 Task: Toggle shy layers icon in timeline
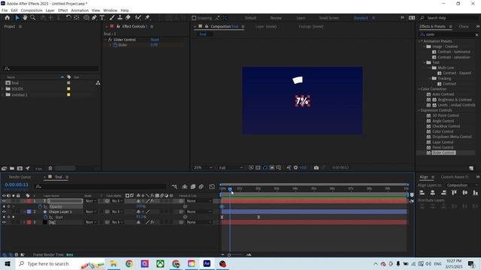tap(184, 187)
